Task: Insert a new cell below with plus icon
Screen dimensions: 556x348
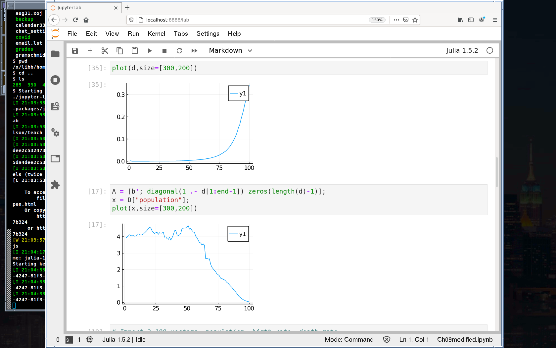Action: tap(90, 51)
